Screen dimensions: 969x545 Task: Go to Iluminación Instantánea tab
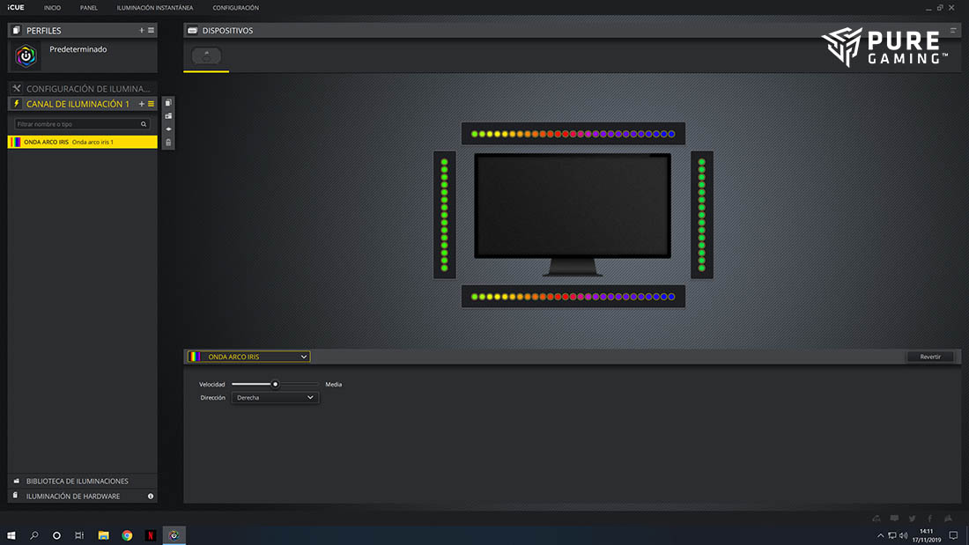coord(155,8)
